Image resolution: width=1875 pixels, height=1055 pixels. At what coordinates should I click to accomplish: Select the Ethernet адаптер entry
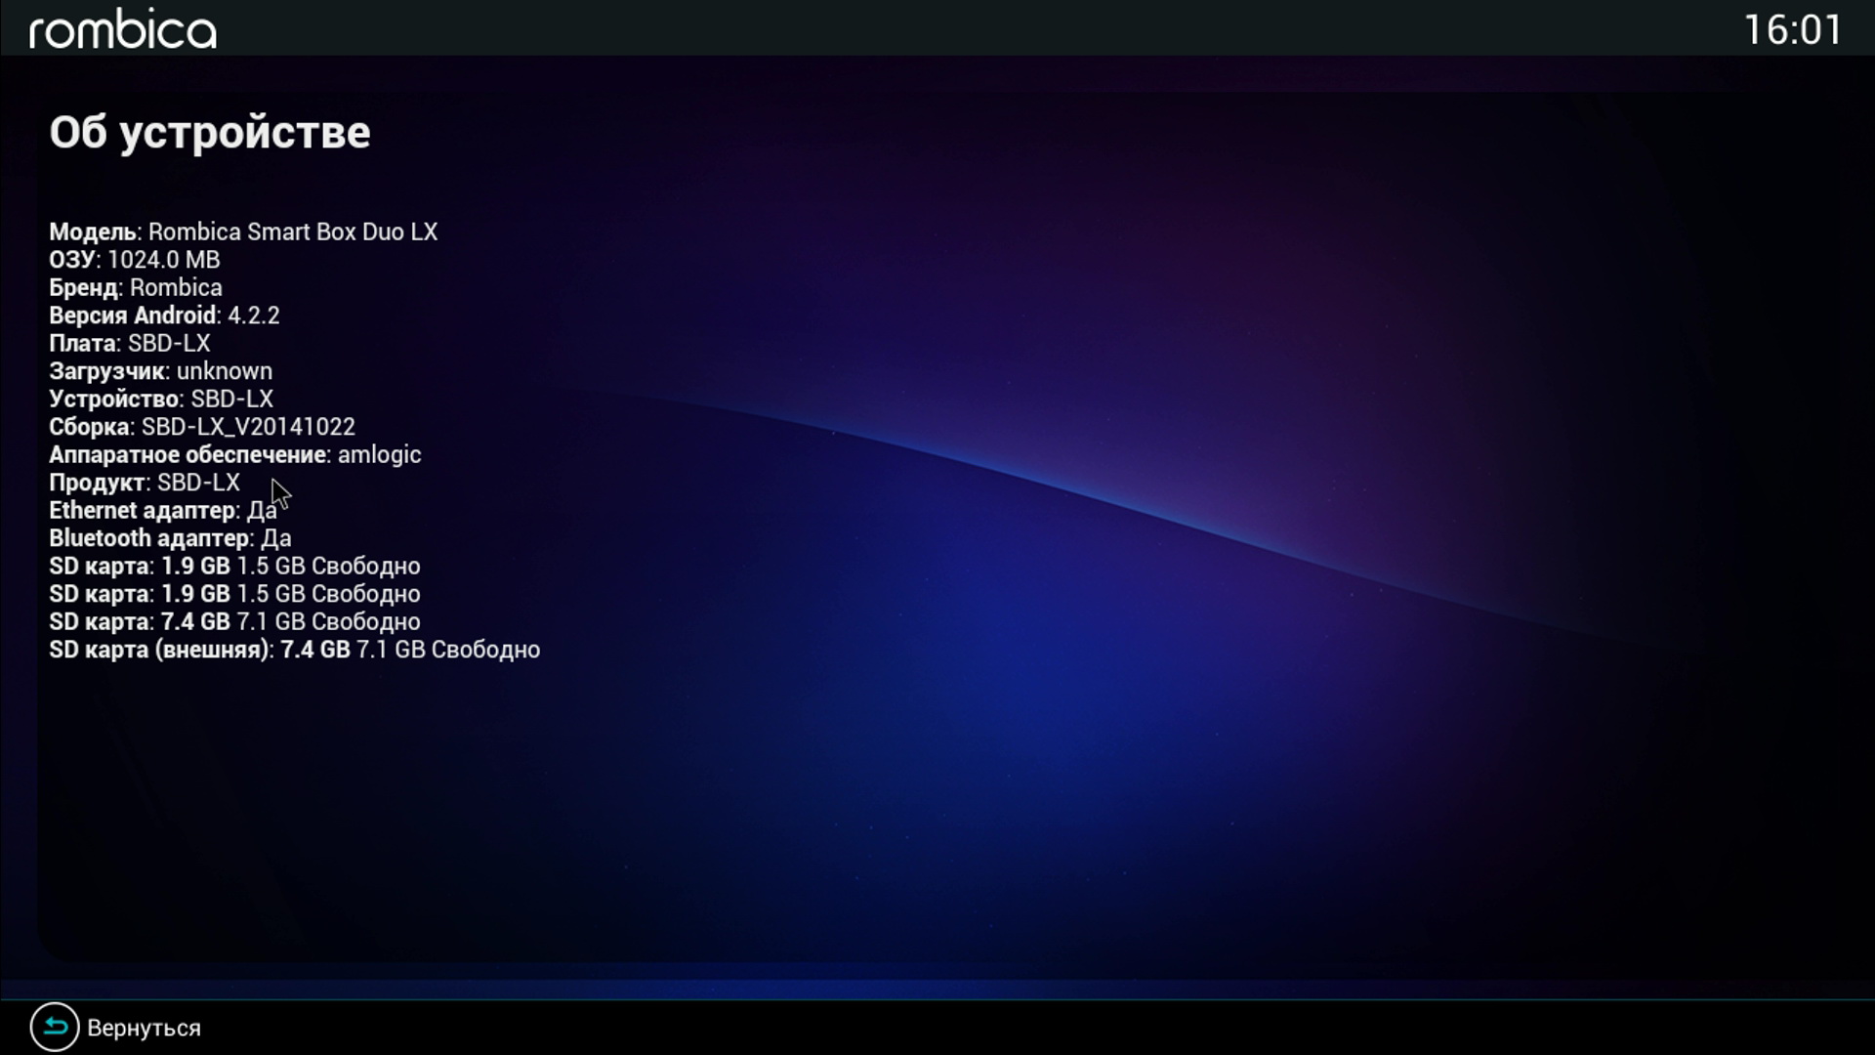point(163,510)
